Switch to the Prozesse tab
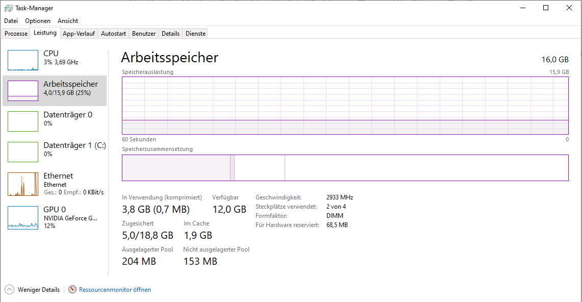582x302 pixels. pyautogui.click(x=16, y=34)
